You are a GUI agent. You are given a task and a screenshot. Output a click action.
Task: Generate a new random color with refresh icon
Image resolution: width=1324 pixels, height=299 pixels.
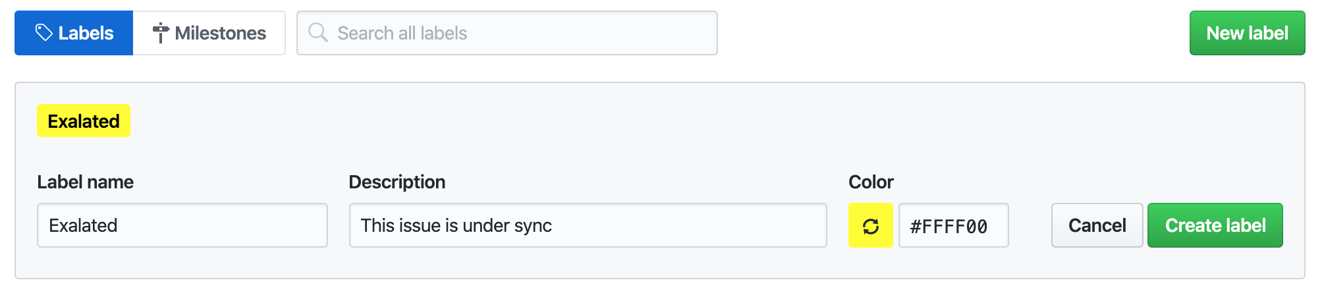[x=870, y=226]
